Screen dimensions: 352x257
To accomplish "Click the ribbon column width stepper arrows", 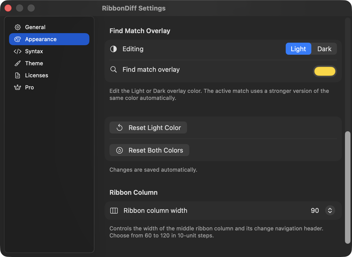I will (x=330, y=210).
